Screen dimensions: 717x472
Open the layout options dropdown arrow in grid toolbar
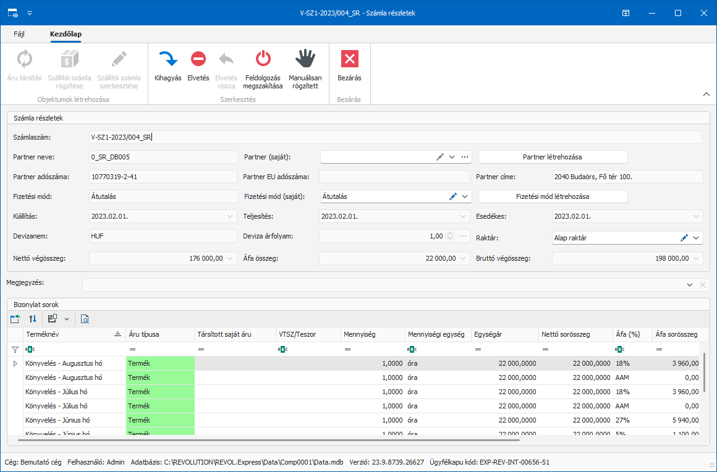click(67, 319)
